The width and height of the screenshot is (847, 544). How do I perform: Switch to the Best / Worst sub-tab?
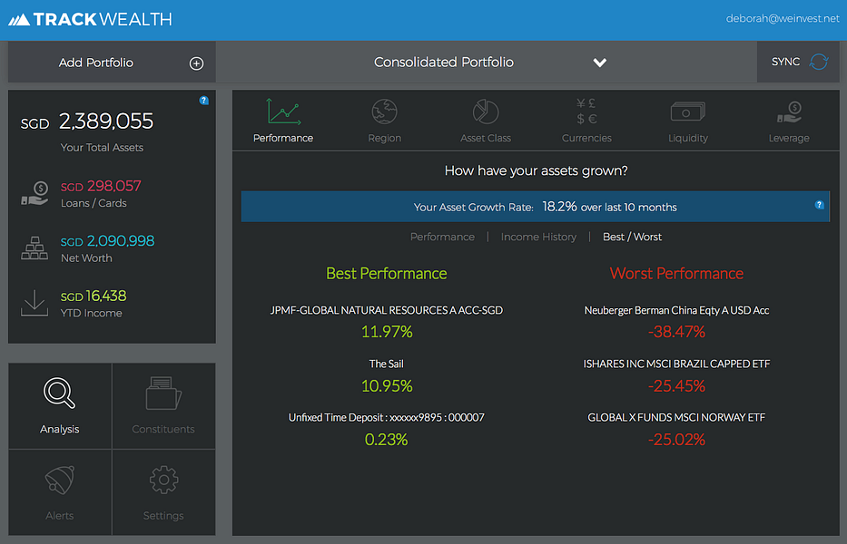point(632,237)
